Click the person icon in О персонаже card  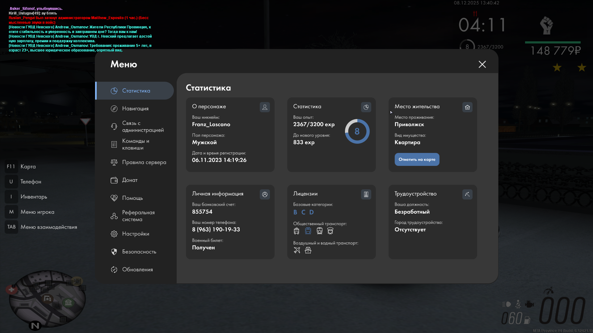[265, 107]
